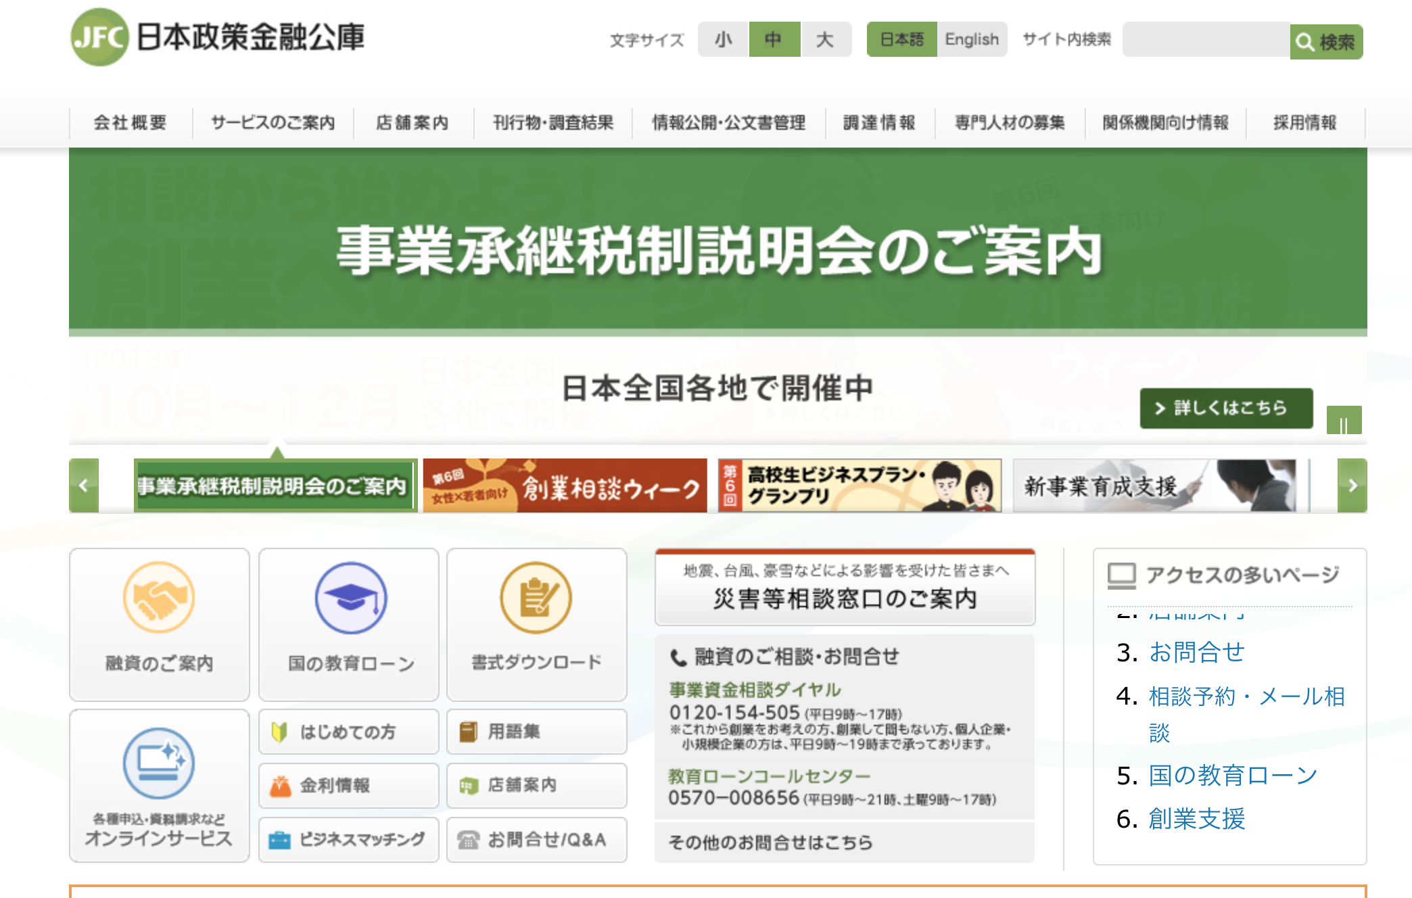Open the サービスのご案内 menu item

[273, 122]
